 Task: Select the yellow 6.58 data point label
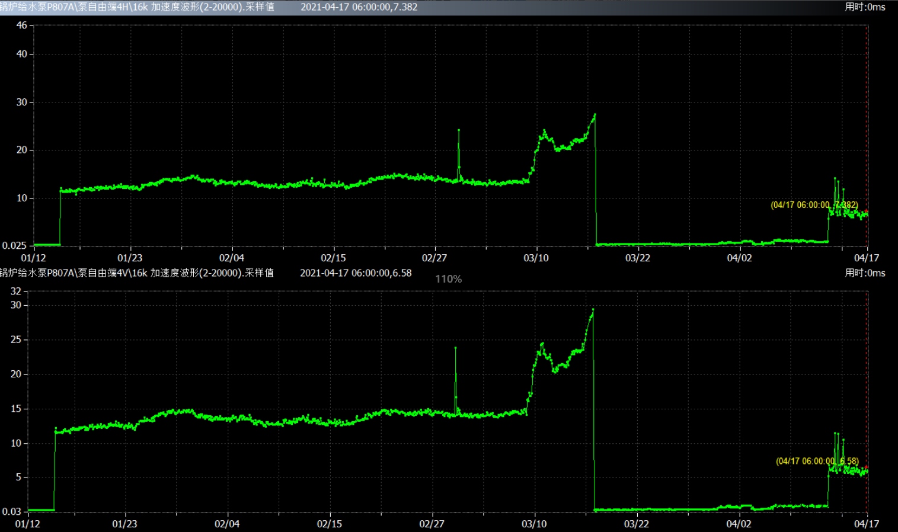coord(817,461)
